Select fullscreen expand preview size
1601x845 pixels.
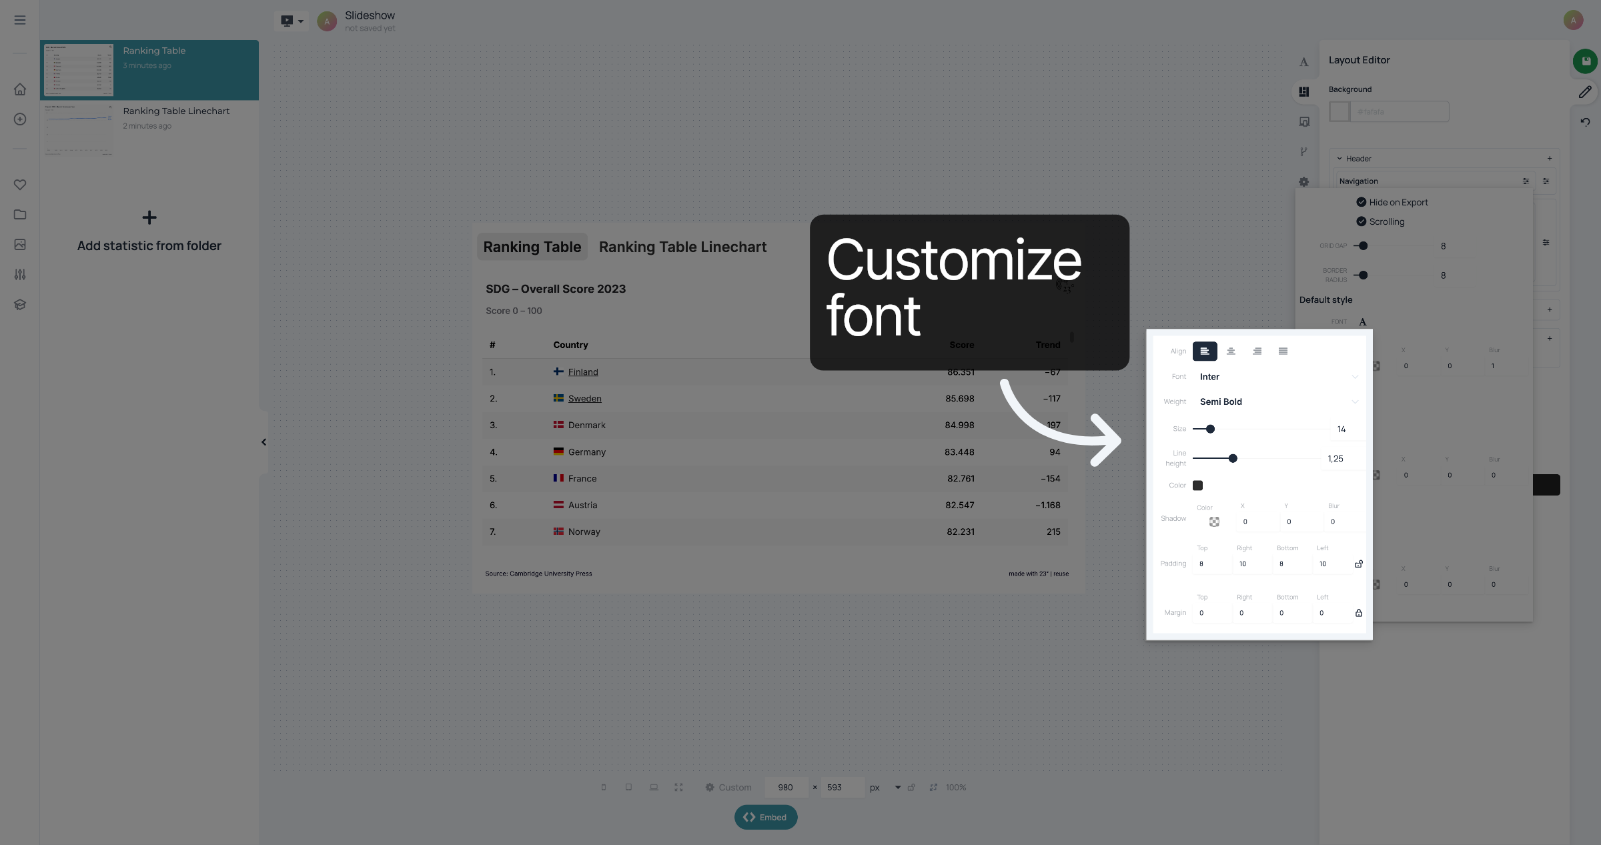click(678, 788)
